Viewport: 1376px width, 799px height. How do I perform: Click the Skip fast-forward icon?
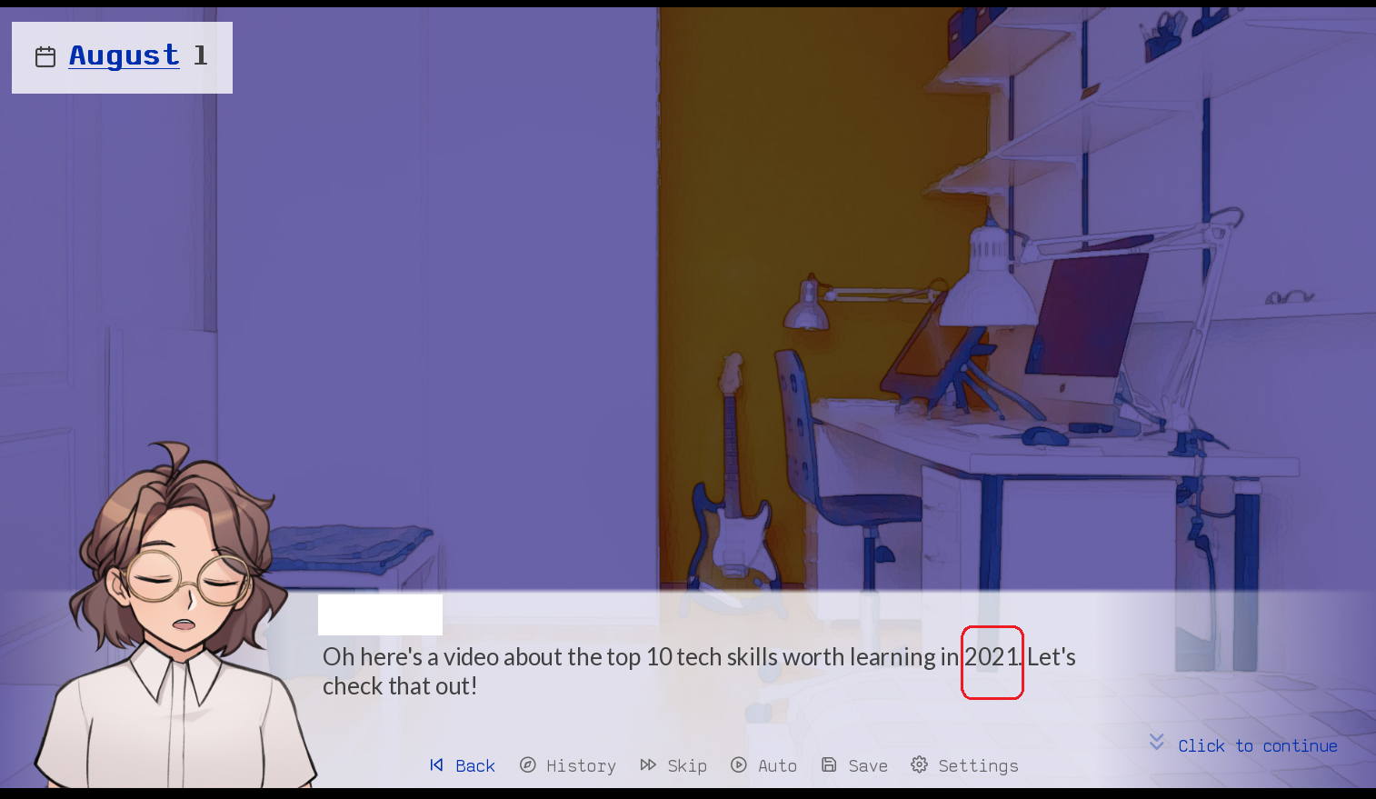pyautogui.click(x=648, y=764)
